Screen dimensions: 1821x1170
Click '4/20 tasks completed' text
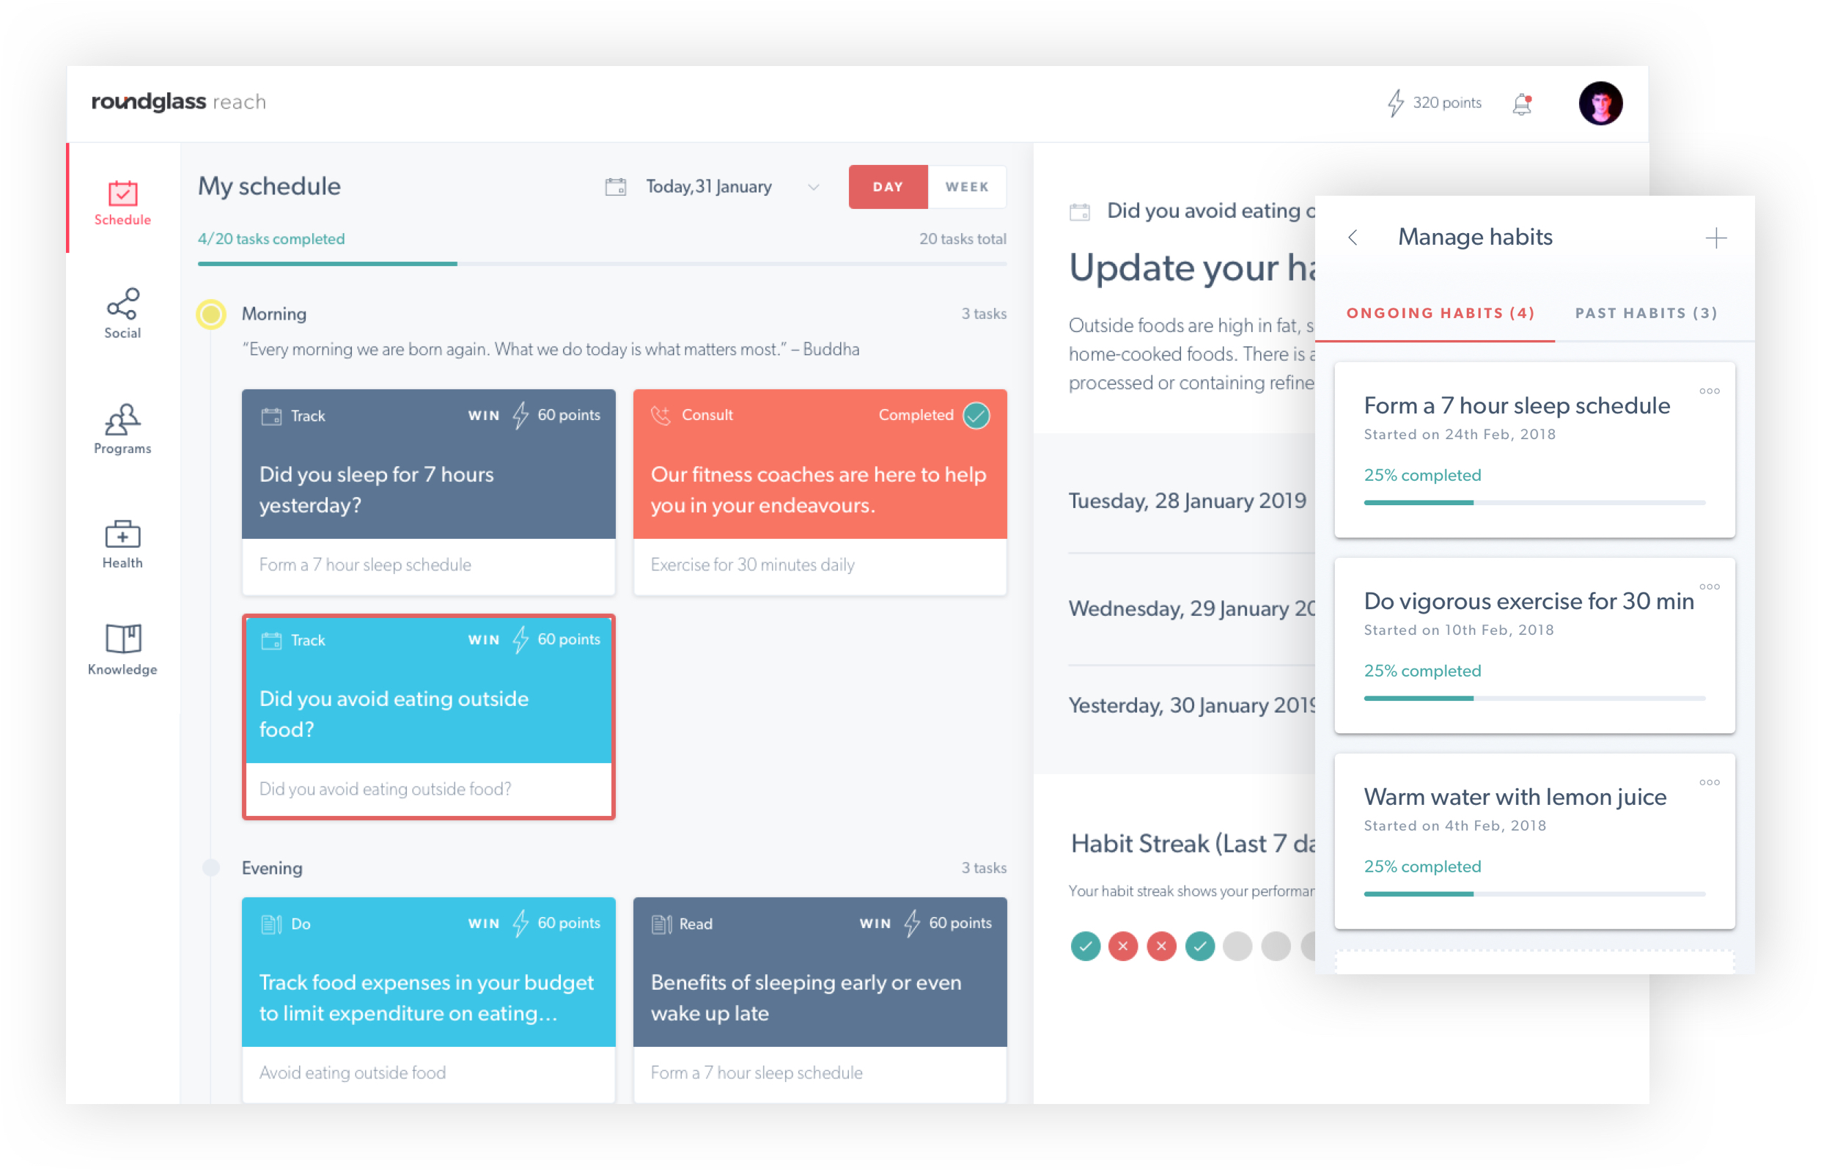[x=271, y=238]
